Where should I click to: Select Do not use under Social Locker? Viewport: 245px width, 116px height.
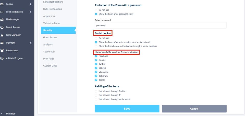(x=96, y=38)
